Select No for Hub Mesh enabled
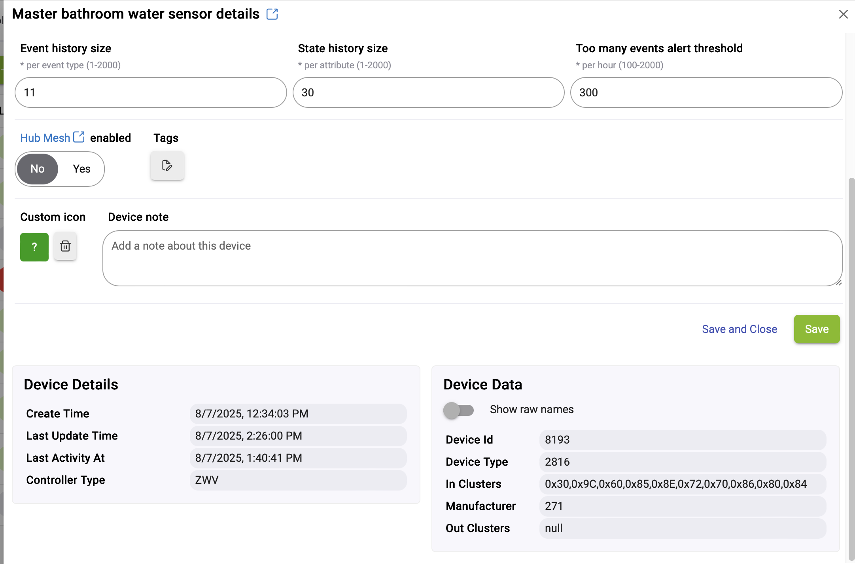 click(x=38, y=169)
